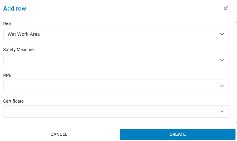The image size is (237, 141).
Task: Click the PPE field label
Action: pos(7,75)
